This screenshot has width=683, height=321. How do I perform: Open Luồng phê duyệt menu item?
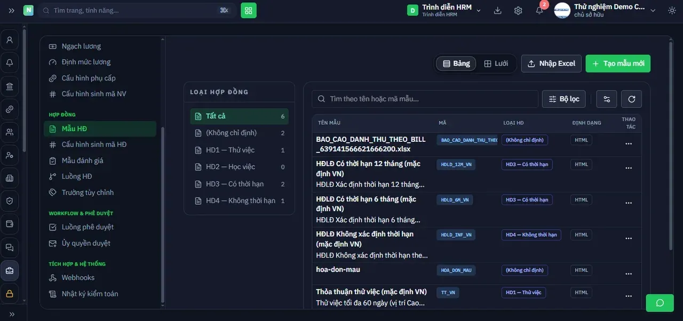100,227
